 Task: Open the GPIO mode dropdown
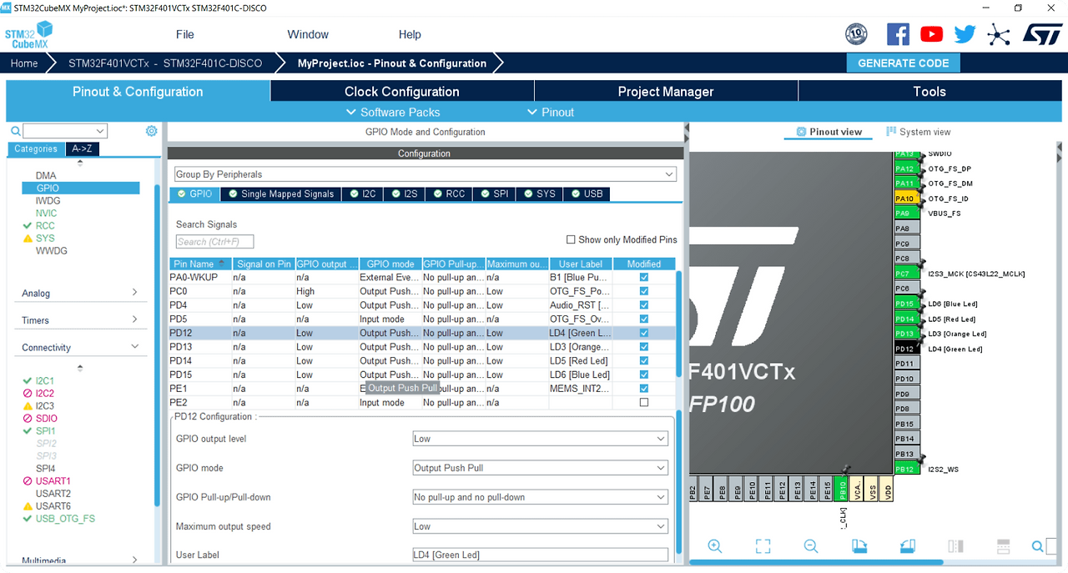(541, 468)
